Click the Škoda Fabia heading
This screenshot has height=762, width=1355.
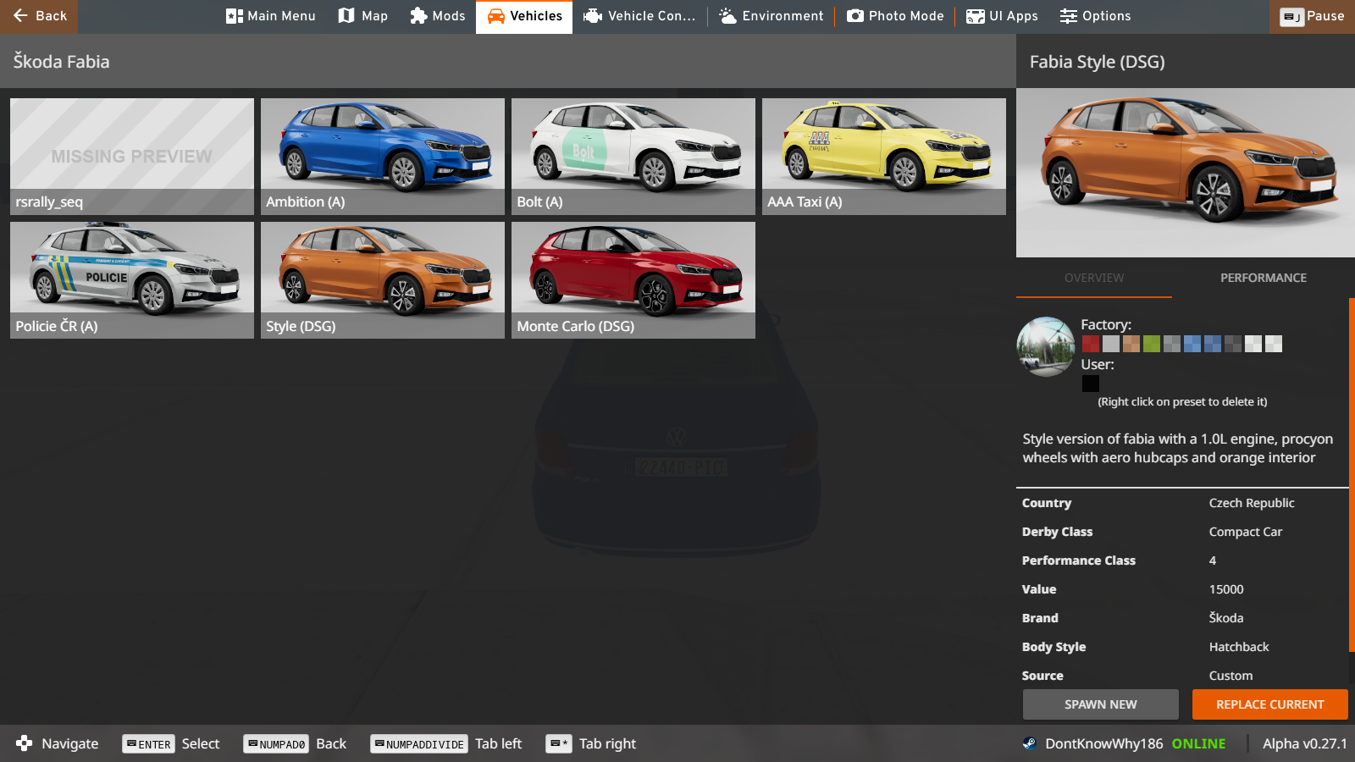tap(61, 62)
